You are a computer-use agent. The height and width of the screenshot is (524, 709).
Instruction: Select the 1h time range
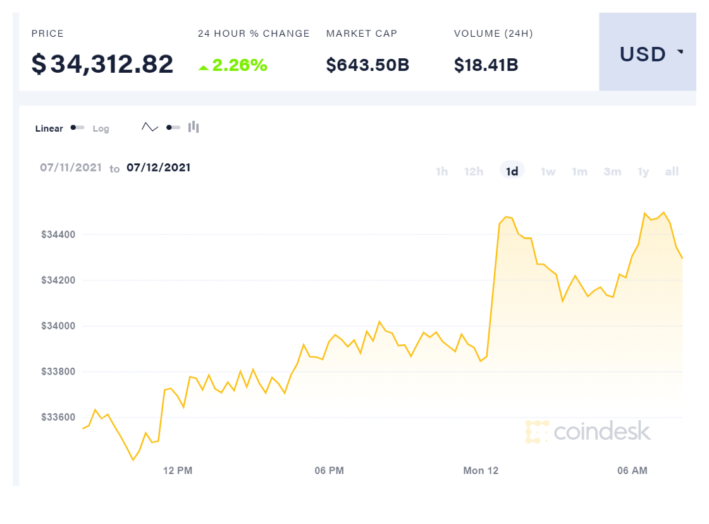tap(441, 172)
